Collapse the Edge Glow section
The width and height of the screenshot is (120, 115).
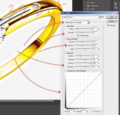65,26
